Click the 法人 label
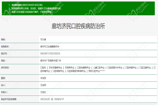 click(x=3, y=85)
